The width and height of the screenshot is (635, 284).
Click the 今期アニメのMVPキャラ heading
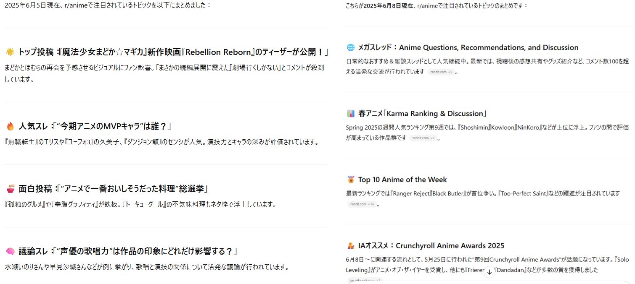pyautogui.click(x=95, y=126)
